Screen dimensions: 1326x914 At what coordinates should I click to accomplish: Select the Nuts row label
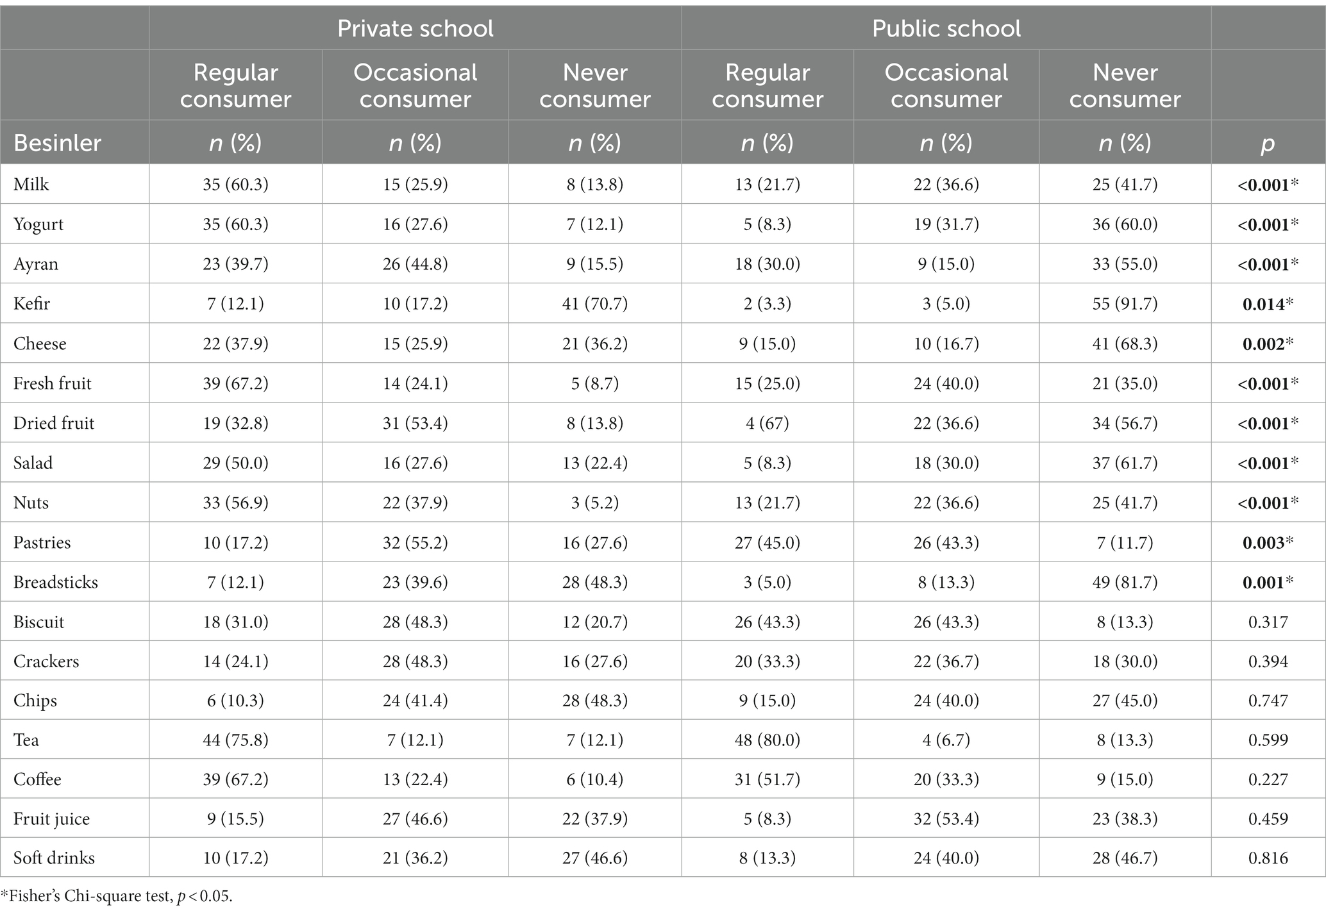click(x=31, y=503)
